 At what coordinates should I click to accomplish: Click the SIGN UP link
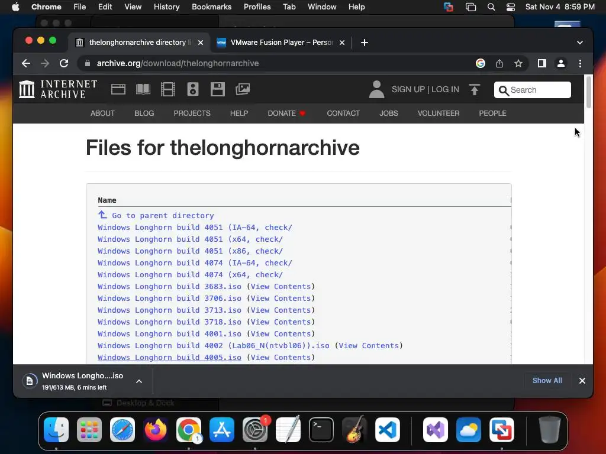coord(408,90)
